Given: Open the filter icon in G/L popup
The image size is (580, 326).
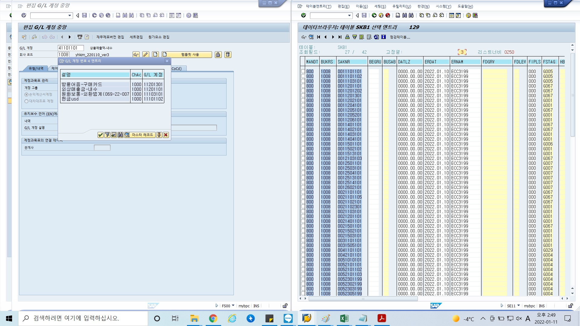Looking at the screenshot, I should 107,135.
